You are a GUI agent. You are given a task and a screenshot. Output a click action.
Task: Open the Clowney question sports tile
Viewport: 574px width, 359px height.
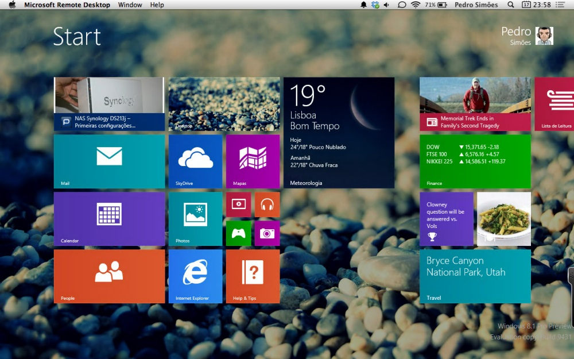[x=446, y=219]
